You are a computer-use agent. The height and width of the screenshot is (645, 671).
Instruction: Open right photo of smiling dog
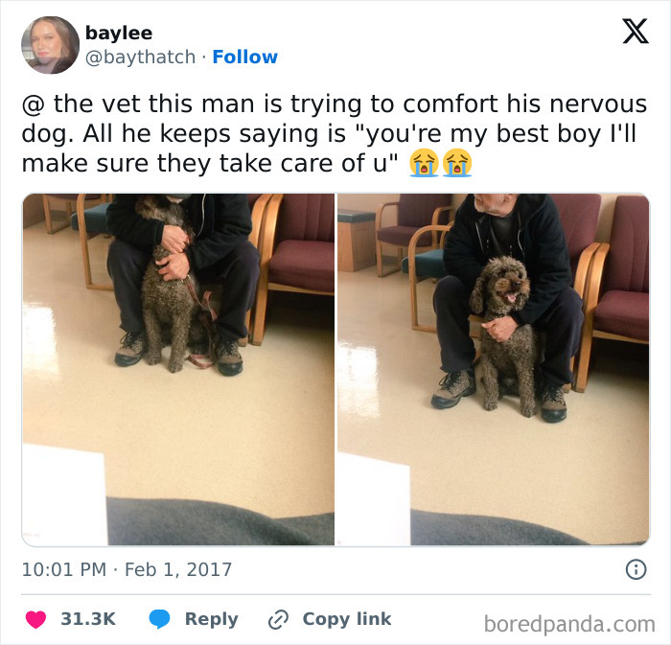coord(494,370)
